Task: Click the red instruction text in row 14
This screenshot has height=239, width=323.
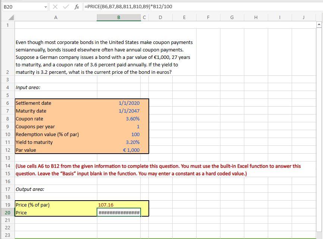Action: click(x=158, y=166)
